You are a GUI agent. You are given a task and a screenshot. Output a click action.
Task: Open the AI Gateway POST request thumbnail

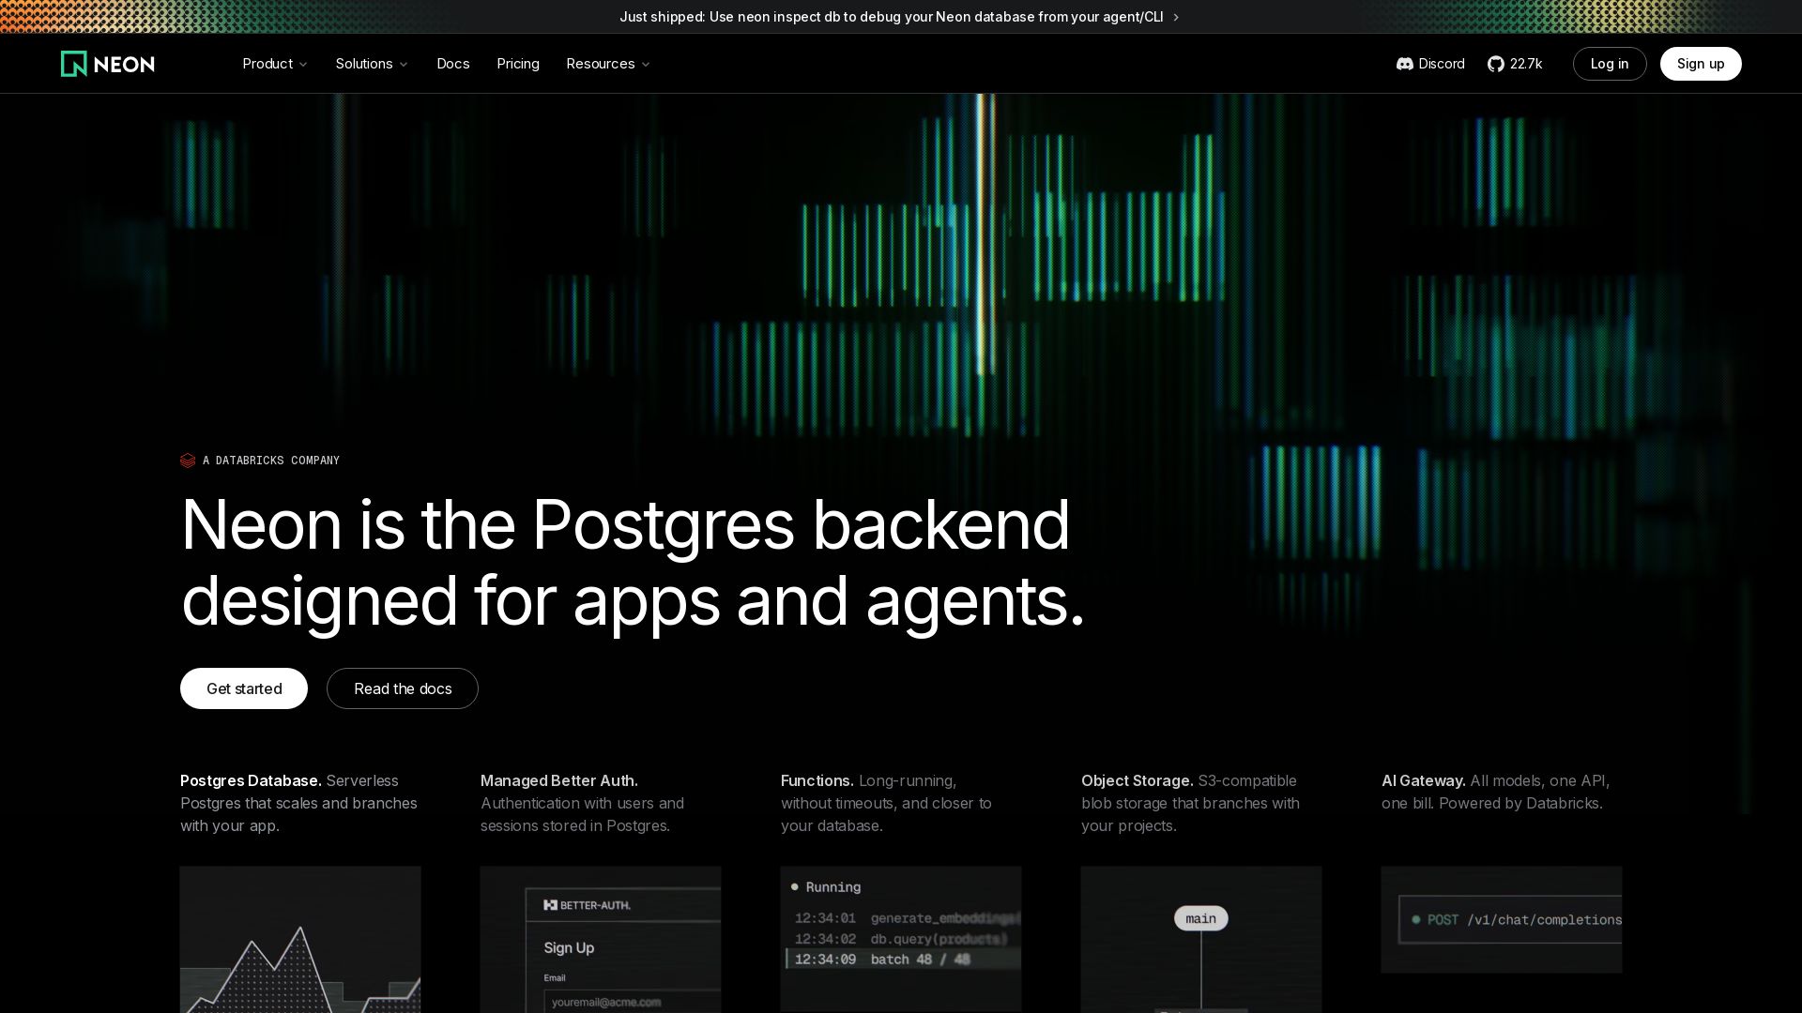(x=1502, y=919)
